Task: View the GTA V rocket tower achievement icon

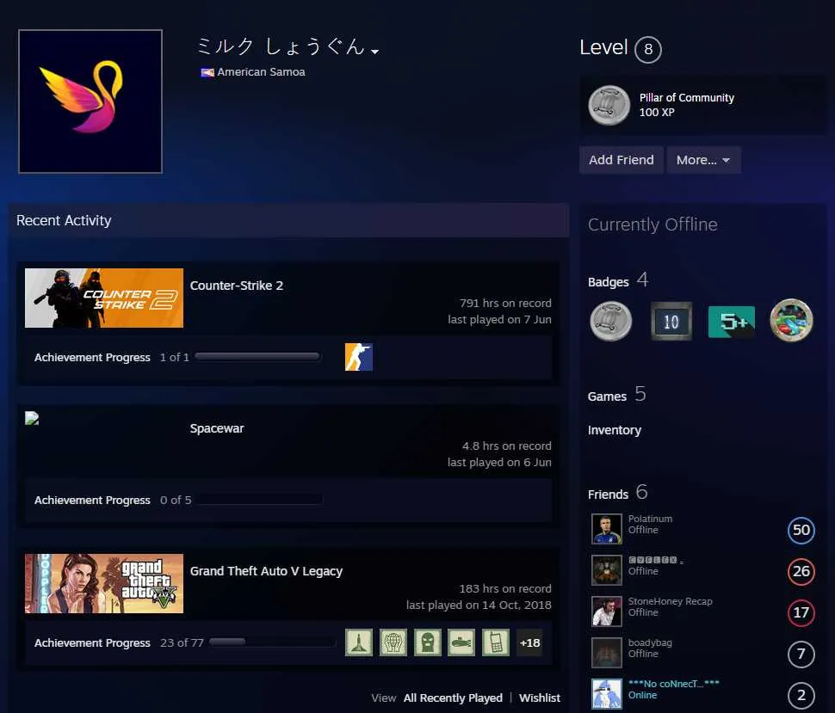Action: point(358,642)
